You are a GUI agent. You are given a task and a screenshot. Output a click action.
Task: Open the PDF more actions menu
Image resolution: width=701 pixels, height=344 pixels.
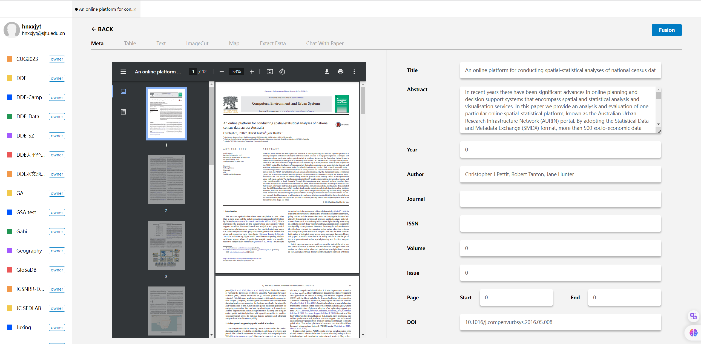(x=354, y=71)
